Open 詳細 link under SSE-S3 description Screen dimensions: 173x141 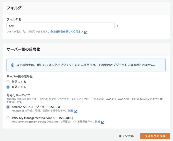[x=70, y=111]
